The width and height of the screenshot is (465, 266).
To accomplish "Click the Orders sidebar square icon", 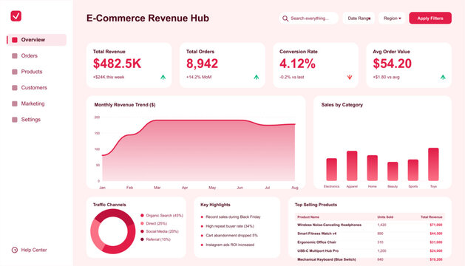I will click(15, 55).
